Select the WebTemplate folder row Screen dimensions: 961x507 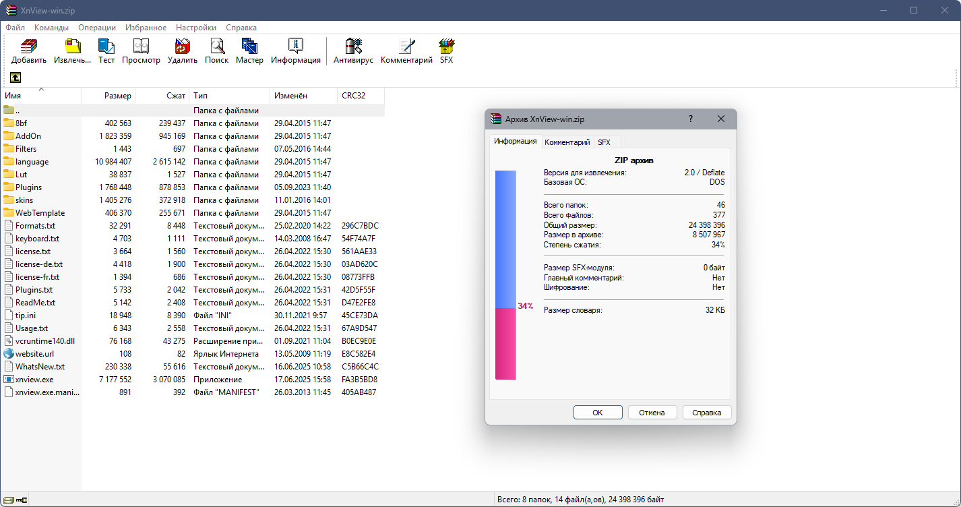click(193, 213)
